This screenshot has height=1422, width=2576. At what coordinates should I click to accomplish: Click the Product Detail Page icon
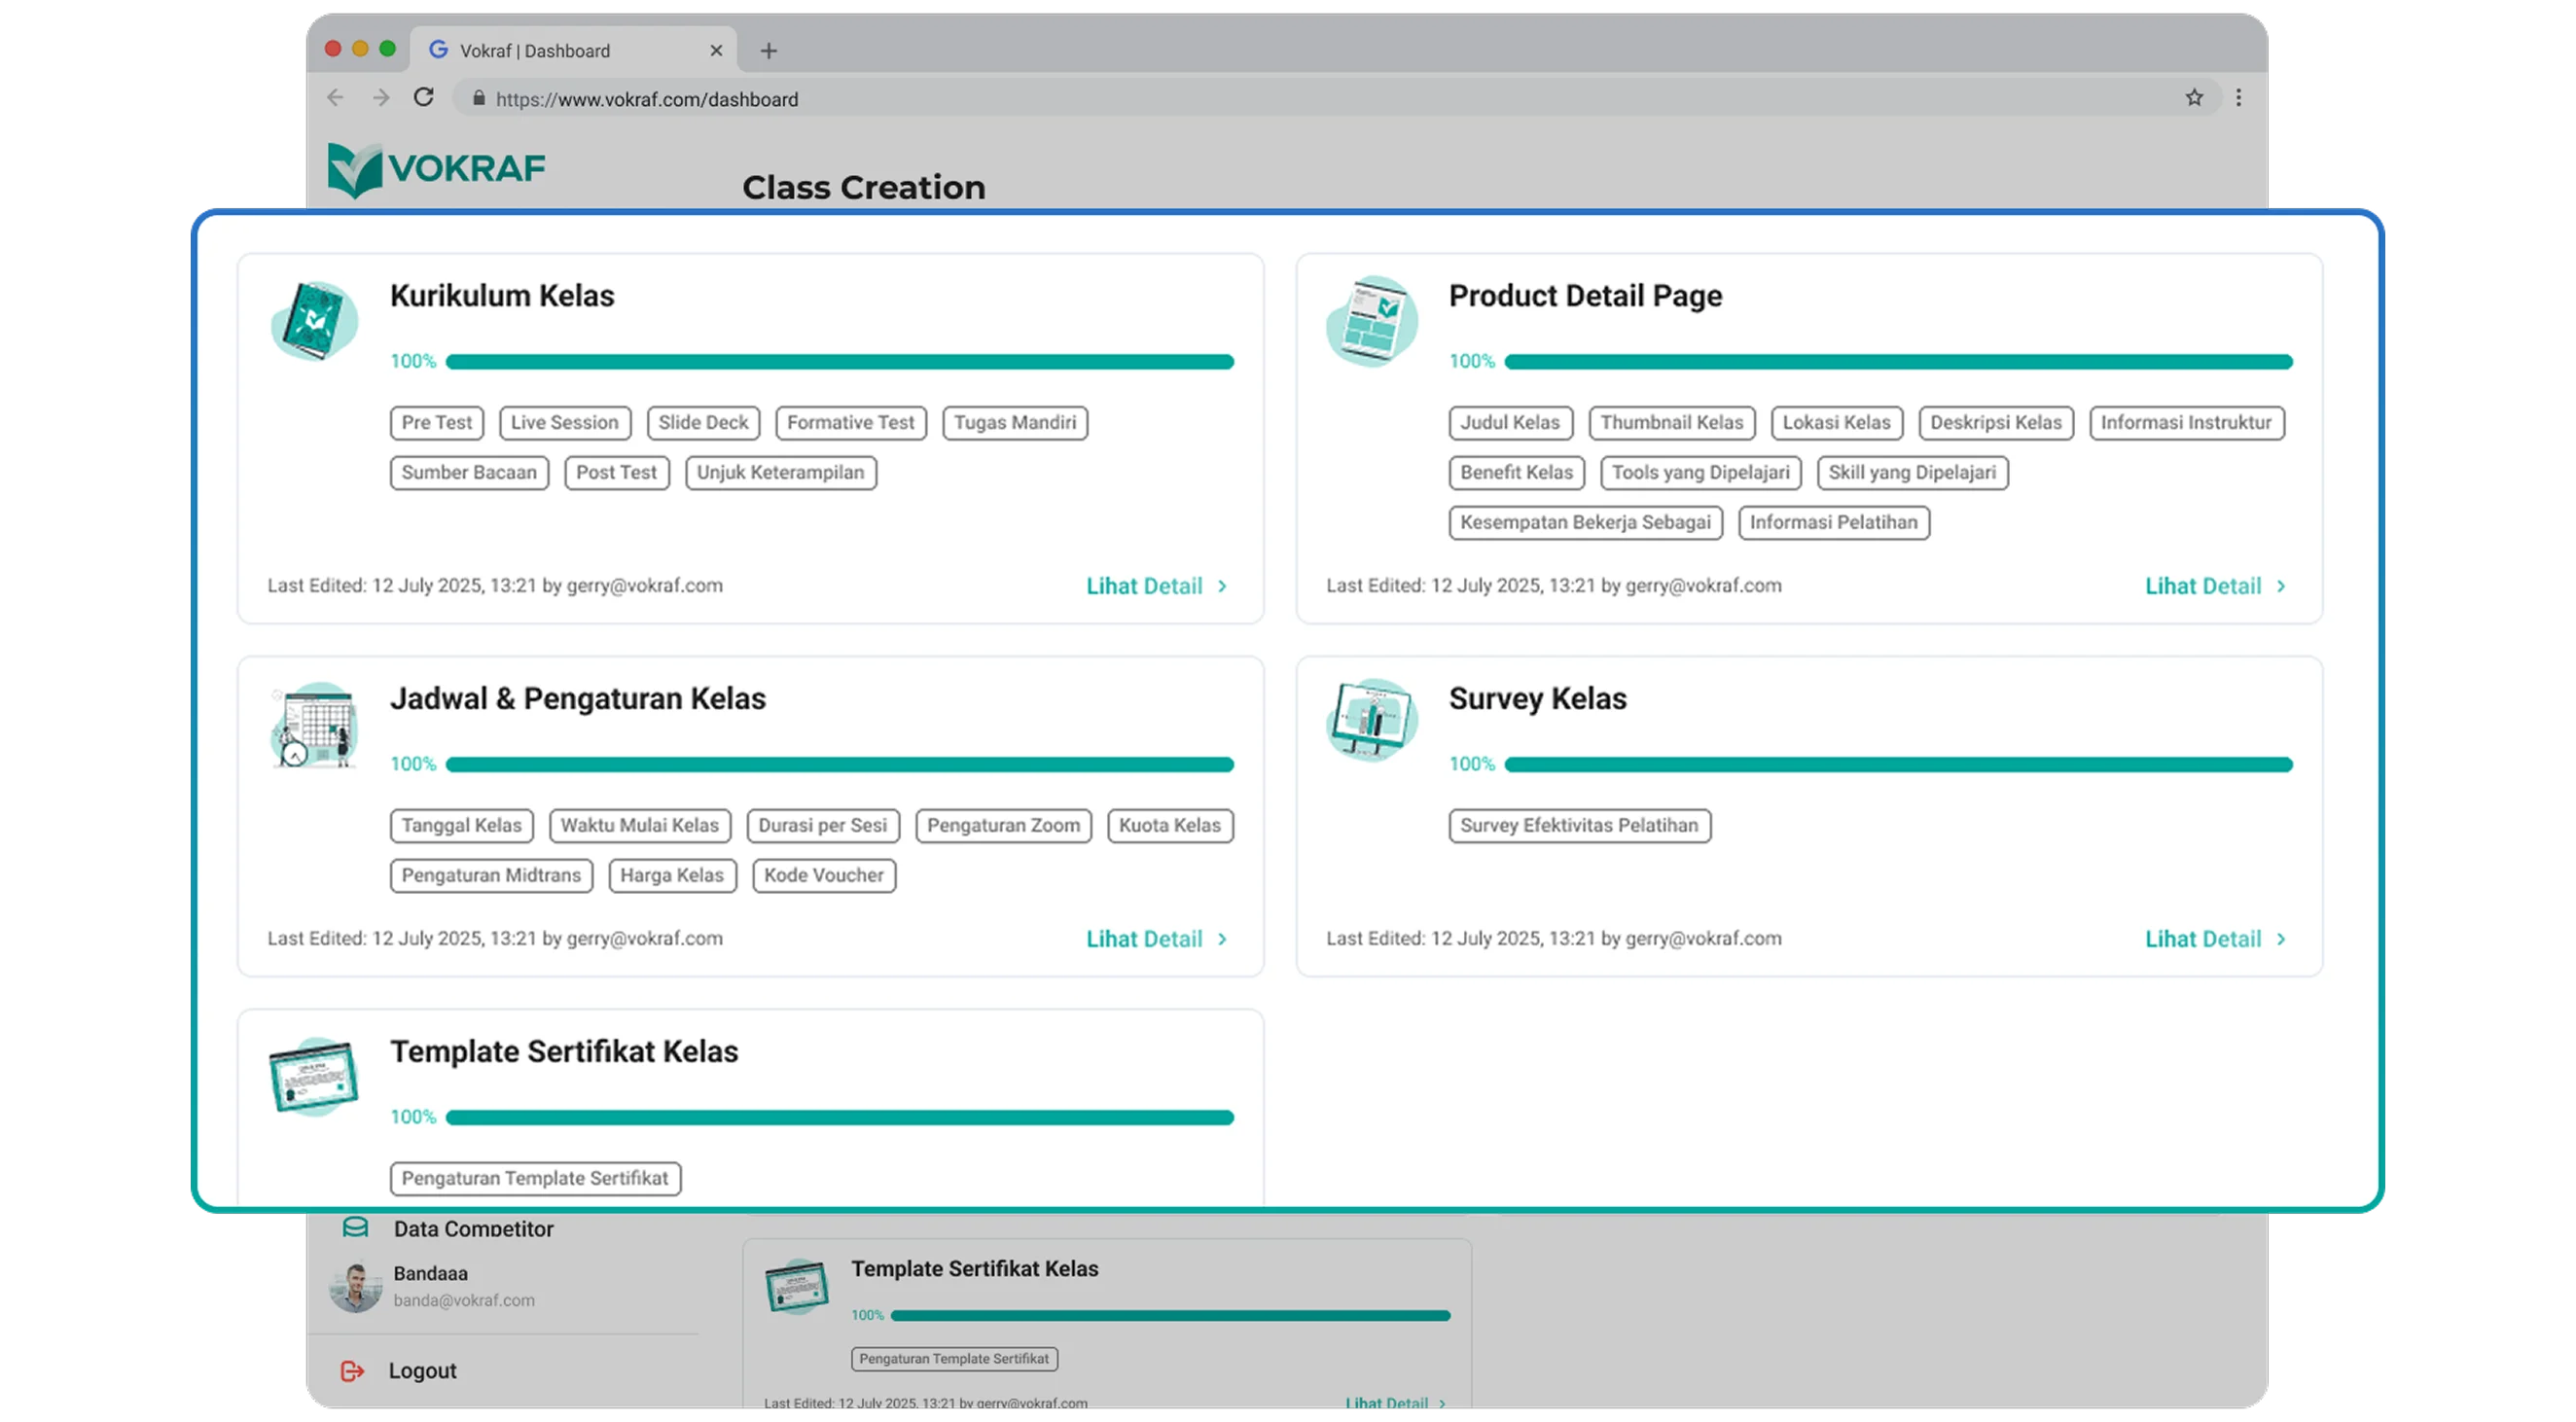coord(1372,320)
